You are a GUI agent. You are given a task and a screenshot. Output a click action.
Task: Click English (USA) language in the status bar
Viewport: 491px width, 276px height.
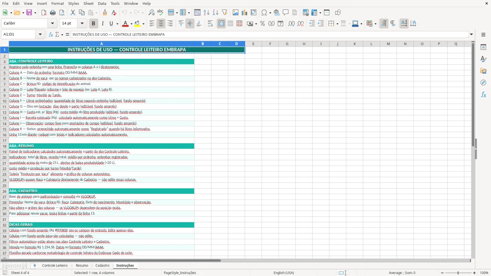(284, 273)
